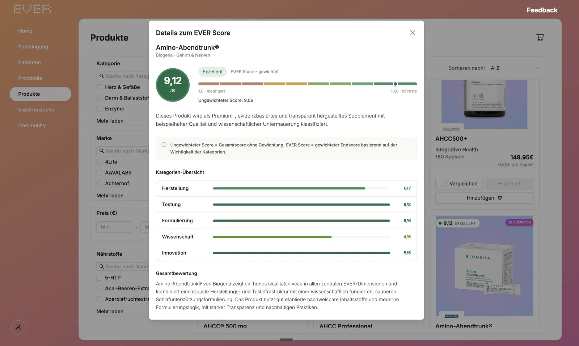Click the 9,12 score circle
This screenshot has height=346, width=579.
[173, 85]
